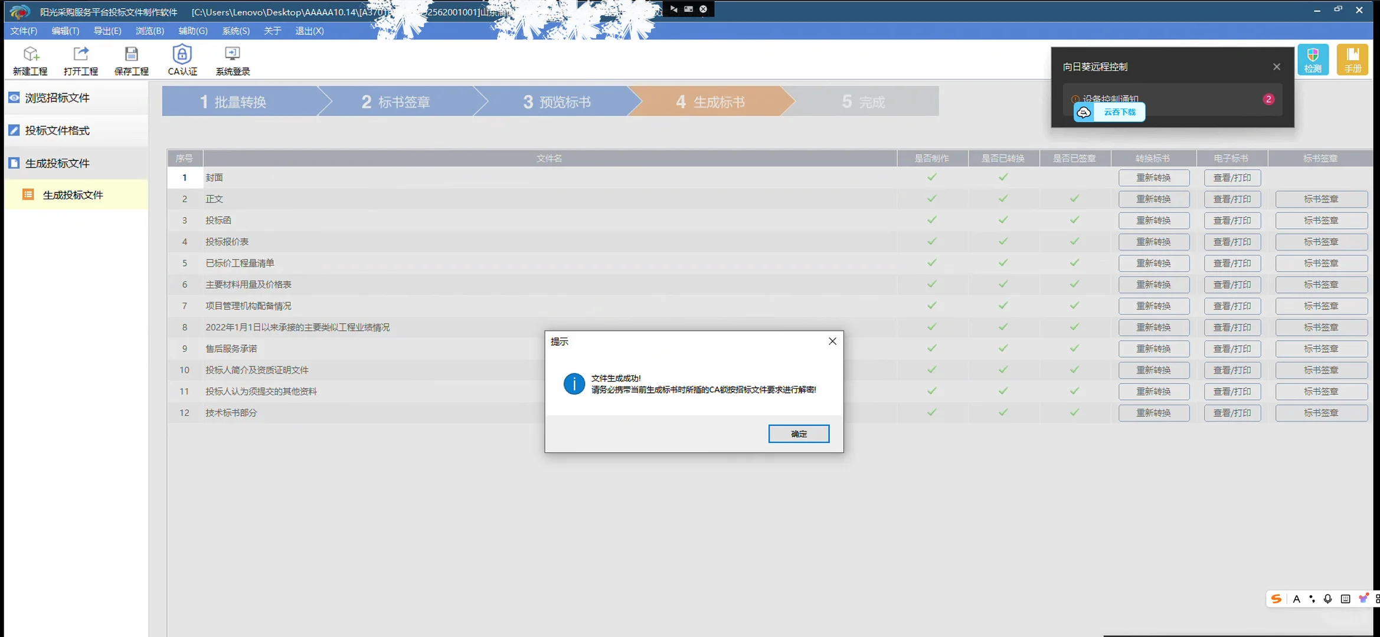The image size is (1380, 637).
Task: Toggle the microphone icon in IME bar
Action: pos(1327,599)
